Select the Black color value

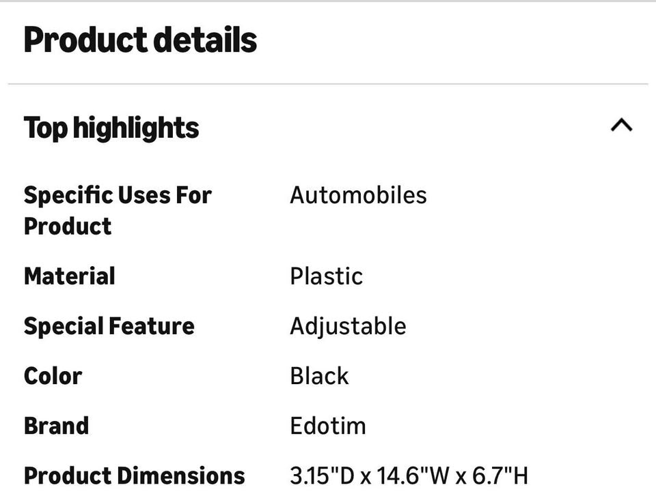coord(319,376)
